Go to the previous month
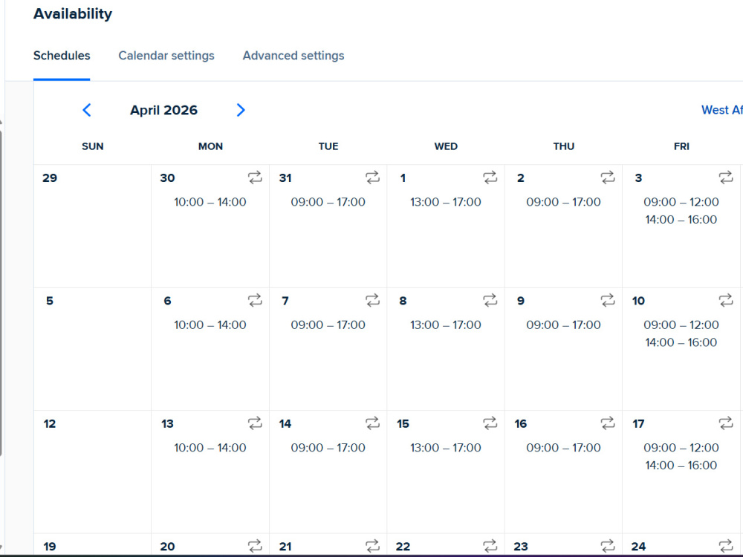743x557 pixels. click(x=87, y=110)
